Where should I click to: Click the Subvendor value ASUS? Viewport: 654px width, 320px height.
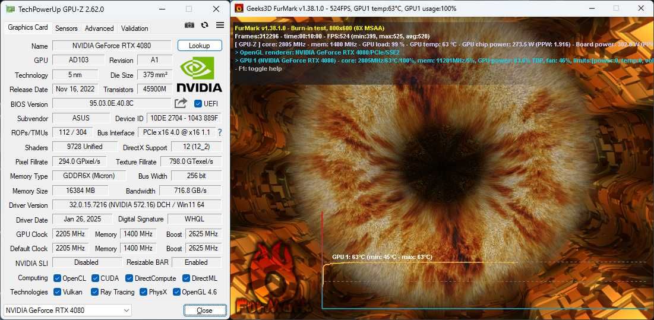(x=81, y=118)
